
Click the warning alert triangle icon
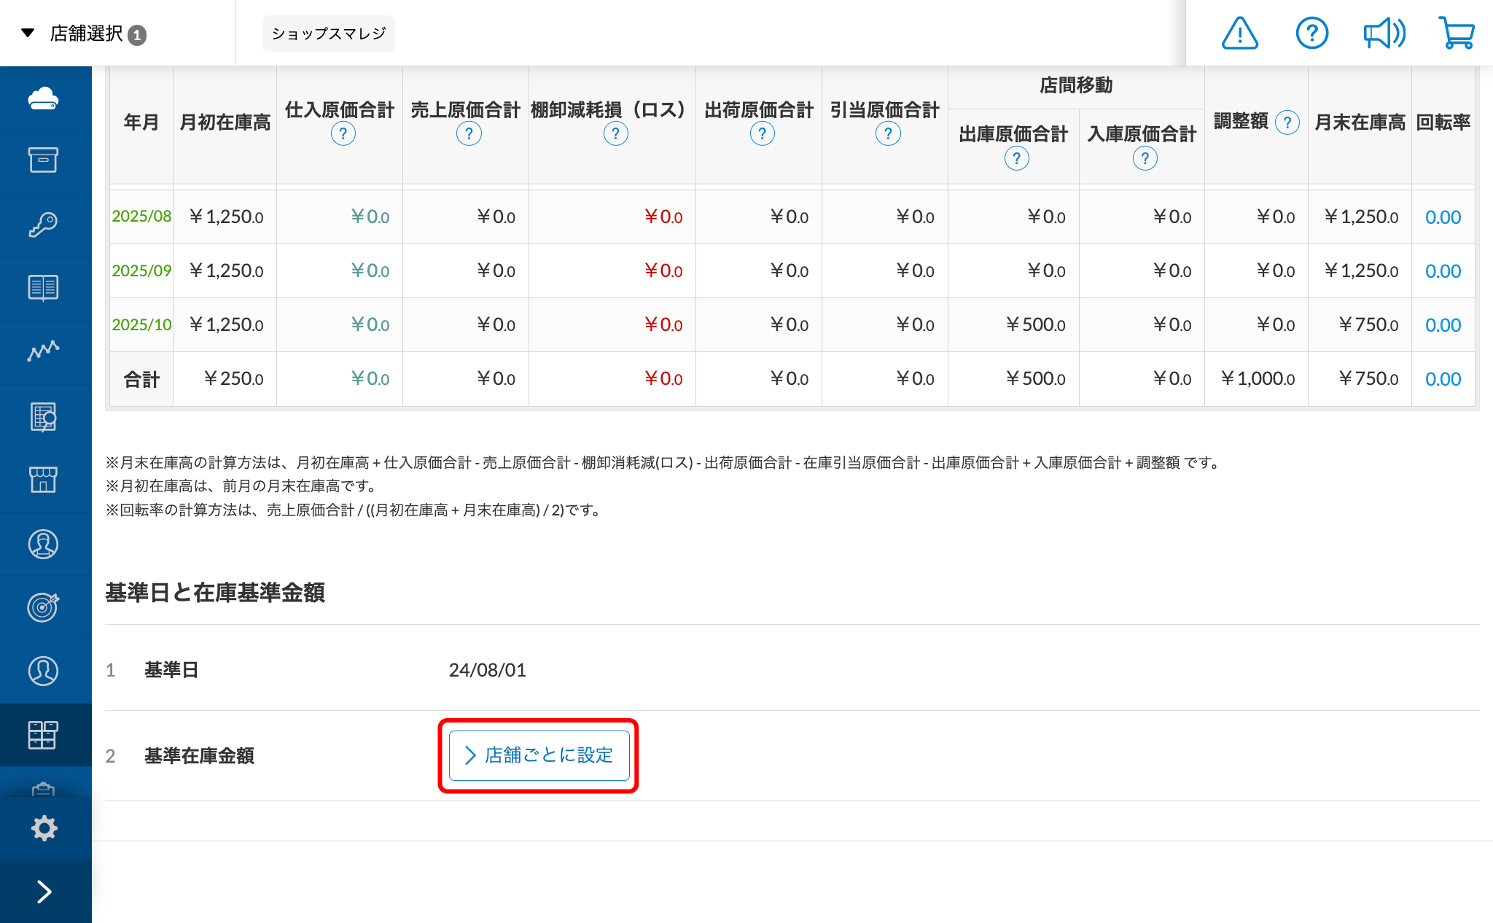(1239, 34)
